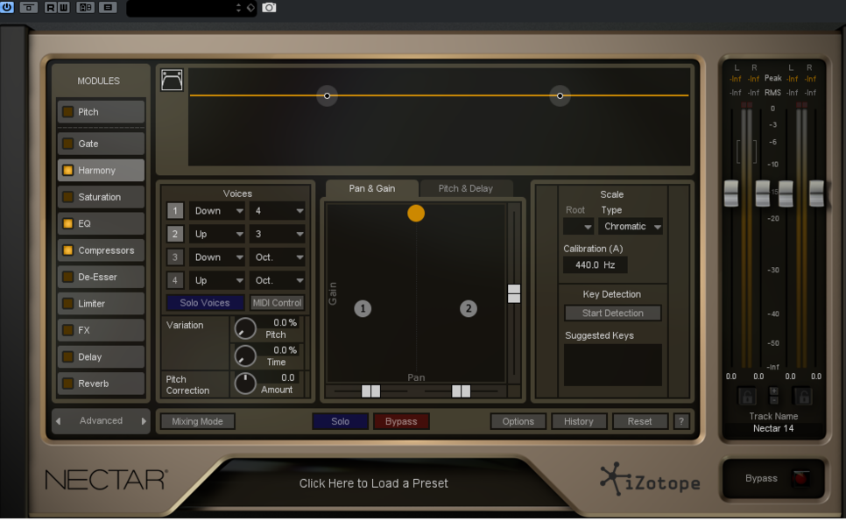Click the left input gain lock icon
The width and height of the screenshot is (846, 521).
(747, 397)
